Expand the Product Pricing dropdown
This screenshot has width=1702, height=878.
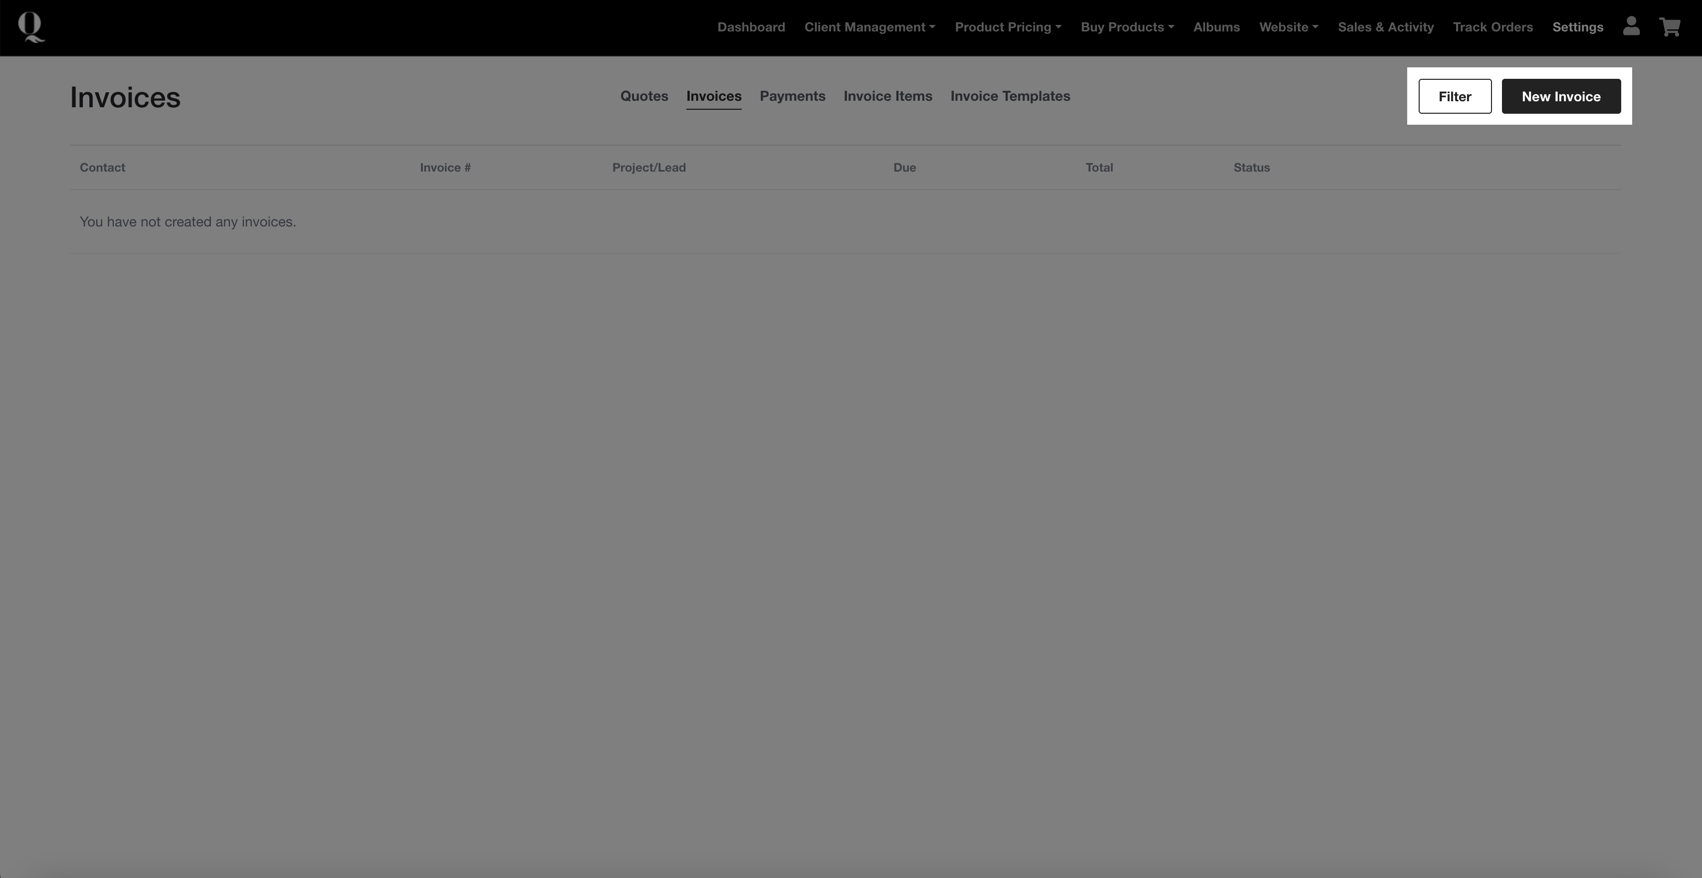[1008, 27]
